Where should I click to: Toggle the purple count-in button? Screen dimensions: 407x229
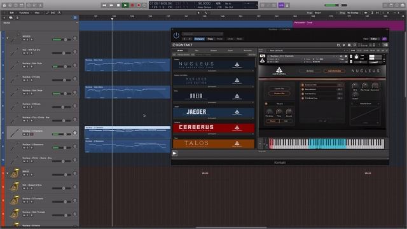click(281, 5)
